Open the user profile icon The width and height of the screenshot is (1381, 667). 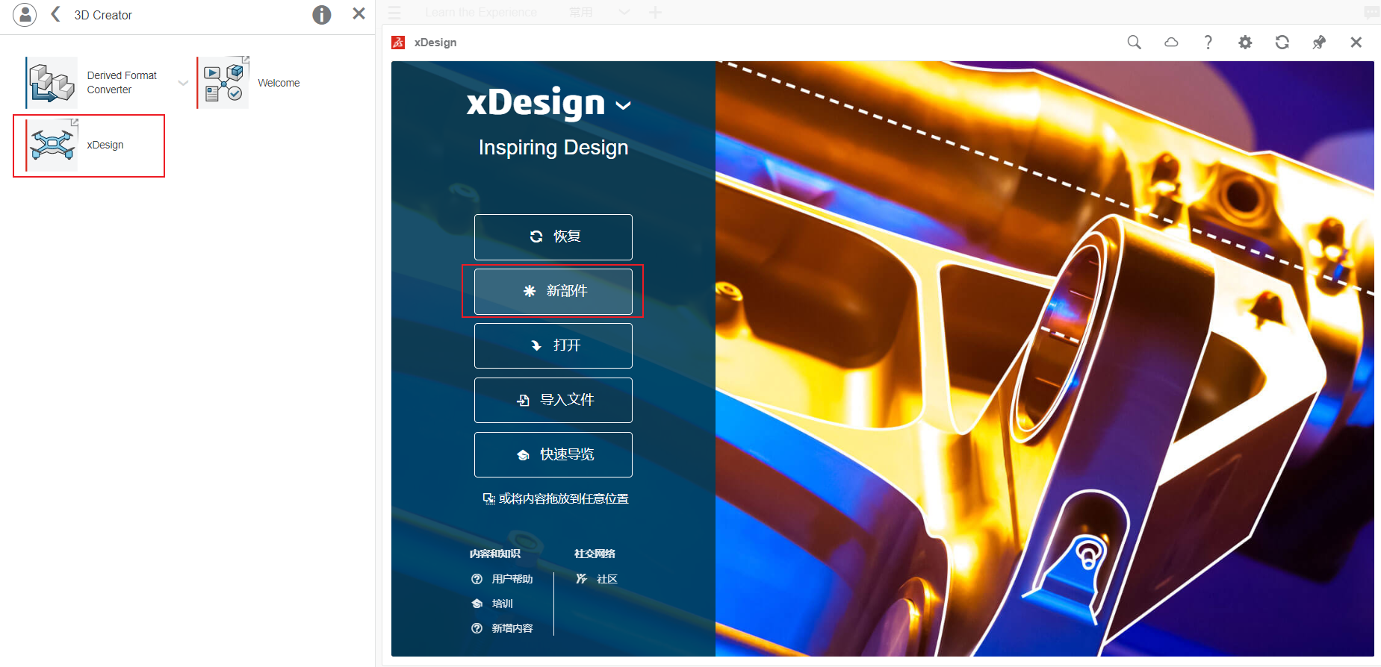tap(25, 14)
